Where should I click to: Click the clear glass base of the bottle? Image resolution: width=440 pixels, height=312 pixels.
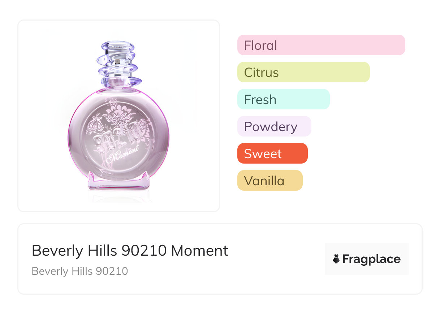[119, 182]
